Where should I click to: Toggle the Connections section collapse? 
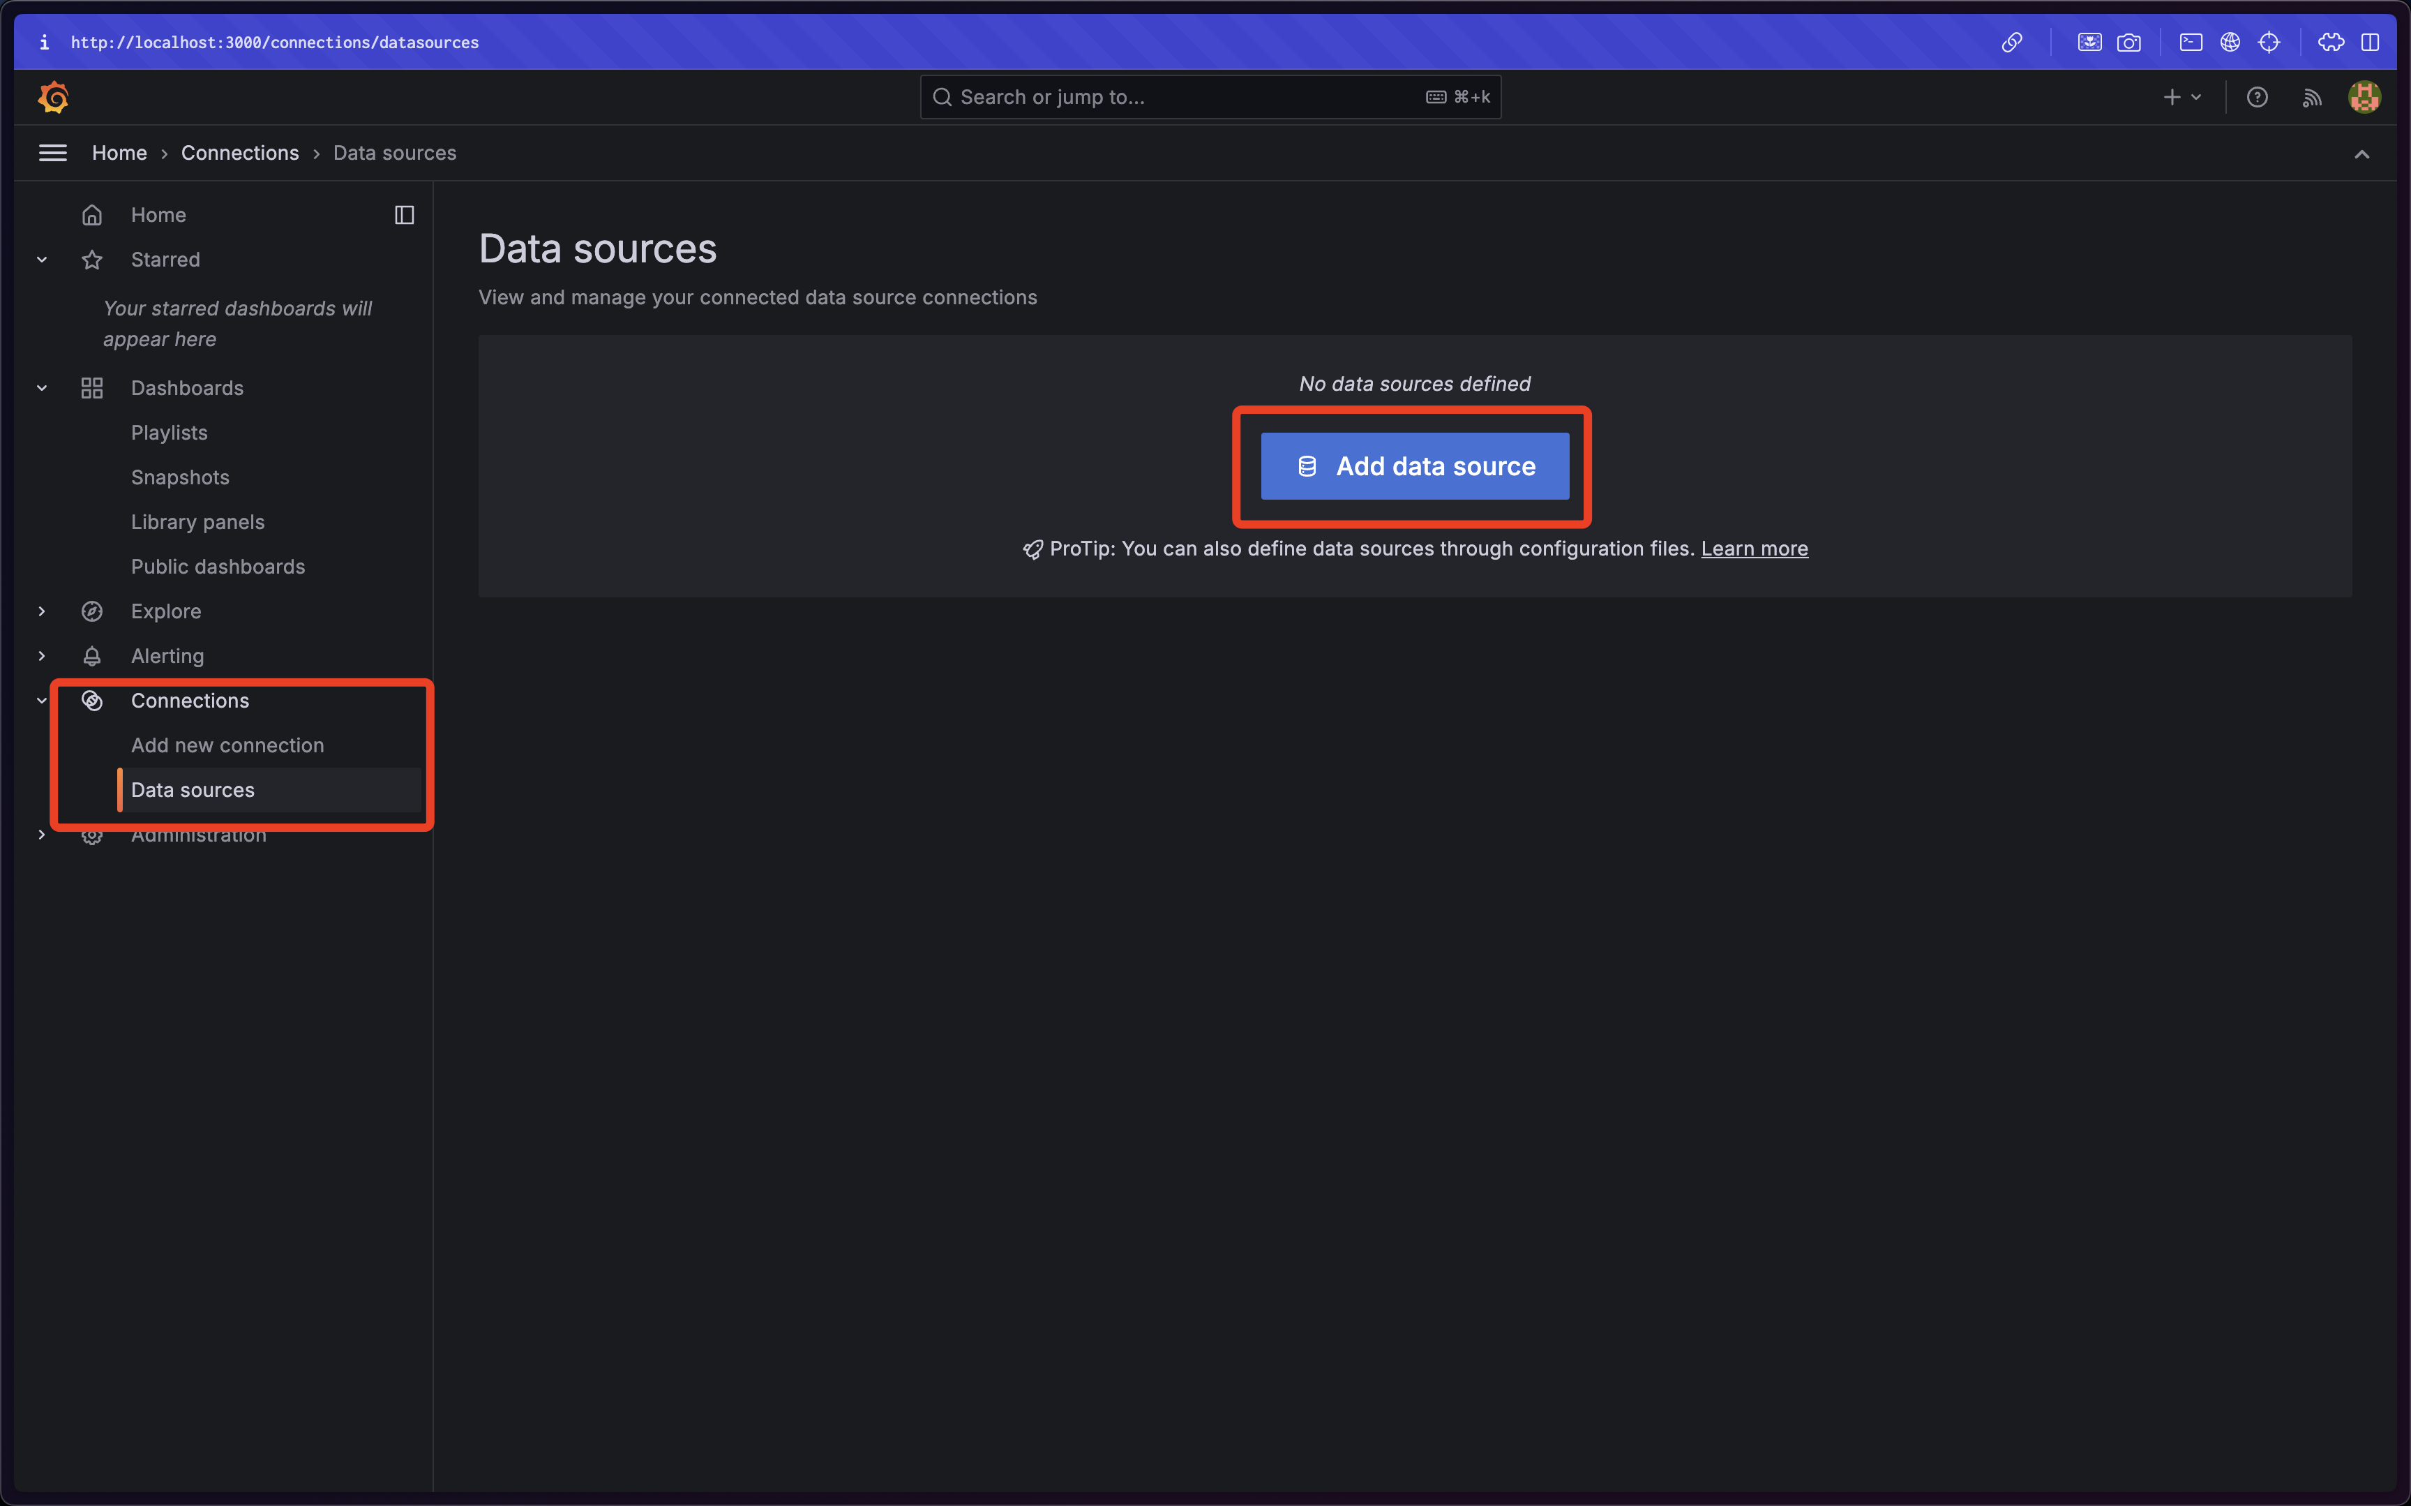click(x=42, y=699)
